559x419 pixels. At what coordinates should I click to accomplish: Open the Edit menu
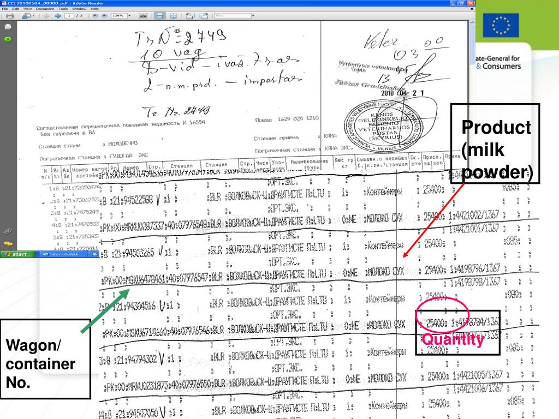coord(16,9)
